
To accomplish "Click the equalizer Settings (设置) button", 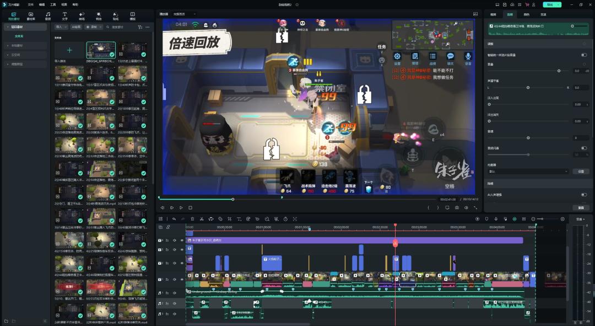I will (x=581, y=172).
